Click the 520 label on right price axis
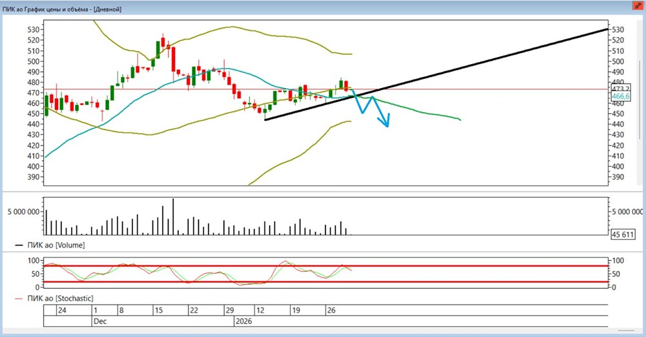 tap(618, 40)
